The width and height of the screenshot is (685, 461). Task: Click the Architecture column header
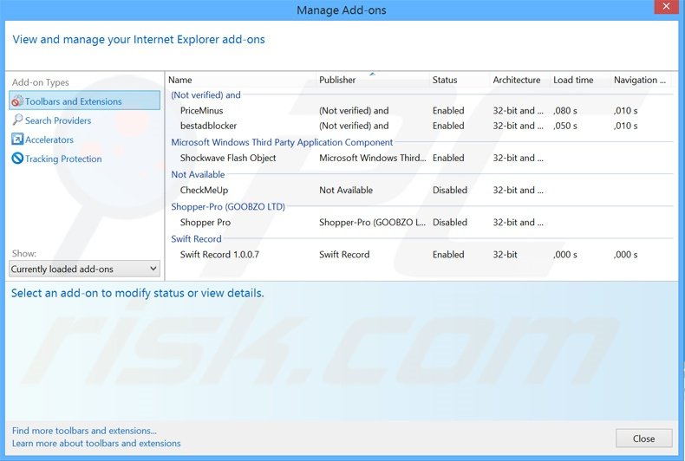click(517, 80)
